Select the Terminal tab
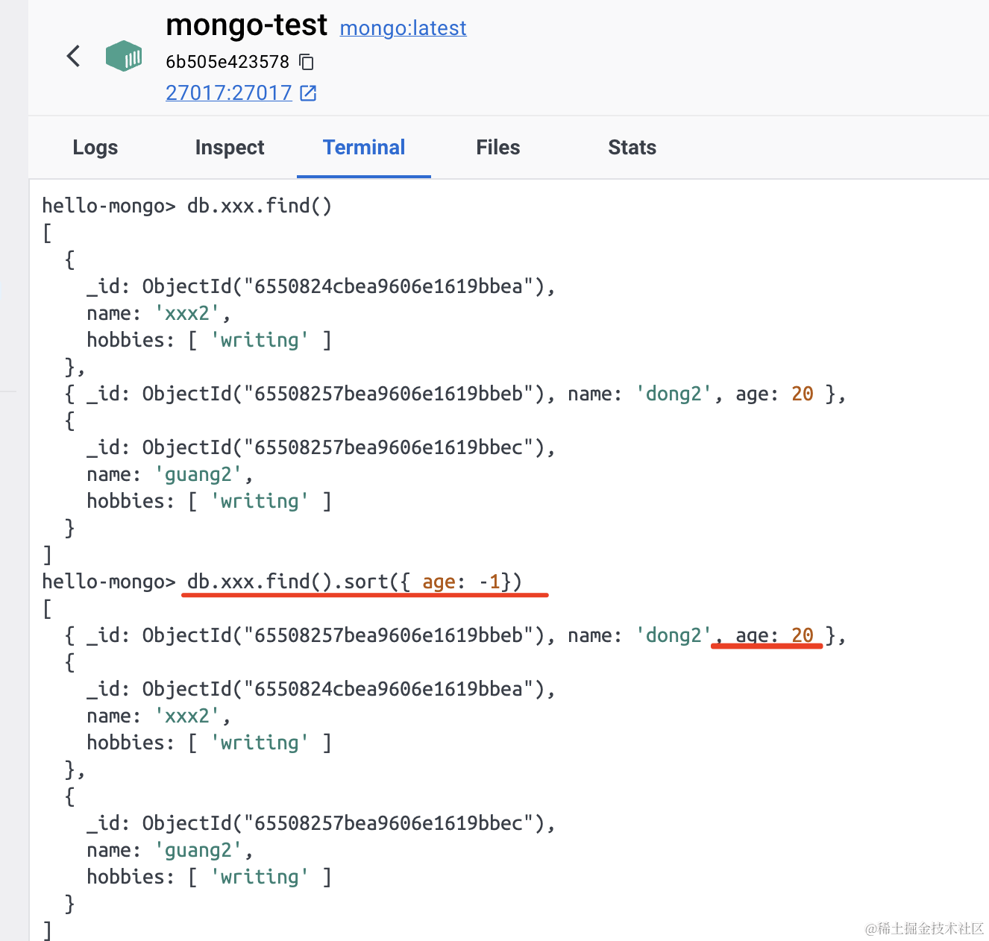989x941 pixels. click(x=364, y=148)
